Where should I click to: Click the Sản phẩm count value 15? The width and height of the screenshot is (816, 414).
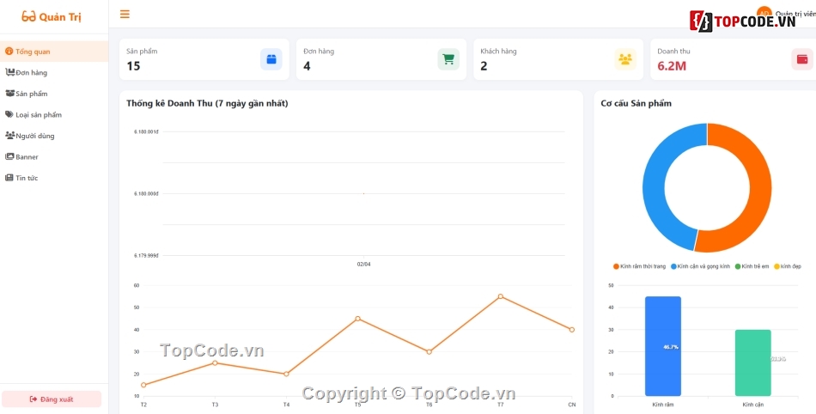133,66
